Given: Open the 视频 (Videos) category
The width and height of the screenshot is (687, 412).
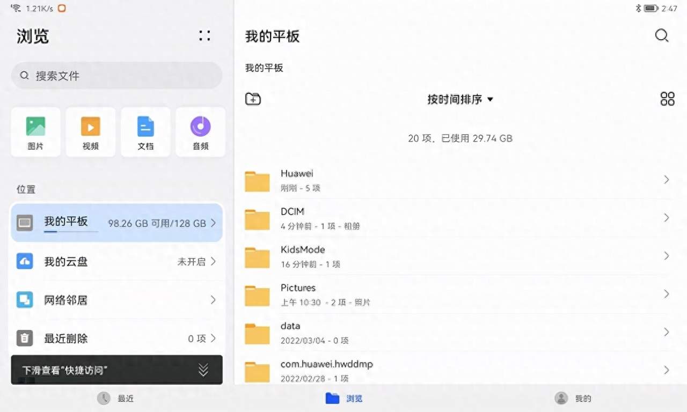Looking at the screenshot, I should pyautogui.click(x=91, y=132).
